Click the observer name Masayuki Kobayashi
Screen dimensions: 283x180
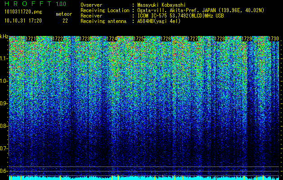coord(162,5)
